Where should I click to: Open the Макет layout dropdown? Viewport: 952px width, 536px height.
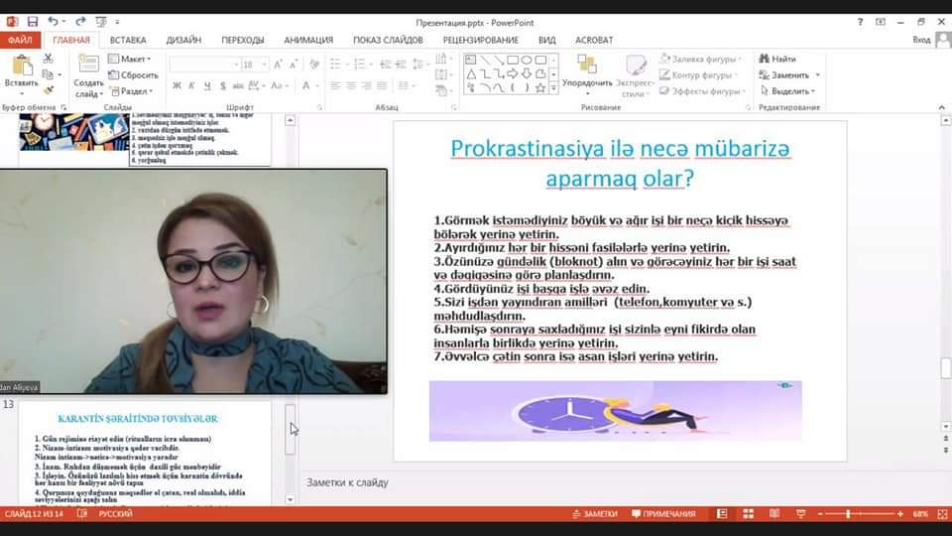129,59
